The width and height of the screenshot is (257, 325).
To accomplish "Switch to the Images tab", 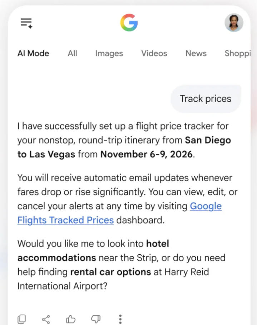I will click(109, 54).
